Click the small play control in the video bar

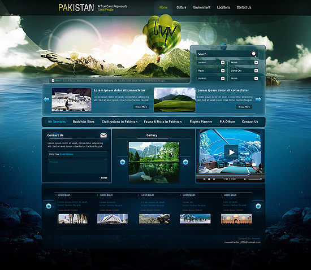pyautogui.click(x=204, y=179)
